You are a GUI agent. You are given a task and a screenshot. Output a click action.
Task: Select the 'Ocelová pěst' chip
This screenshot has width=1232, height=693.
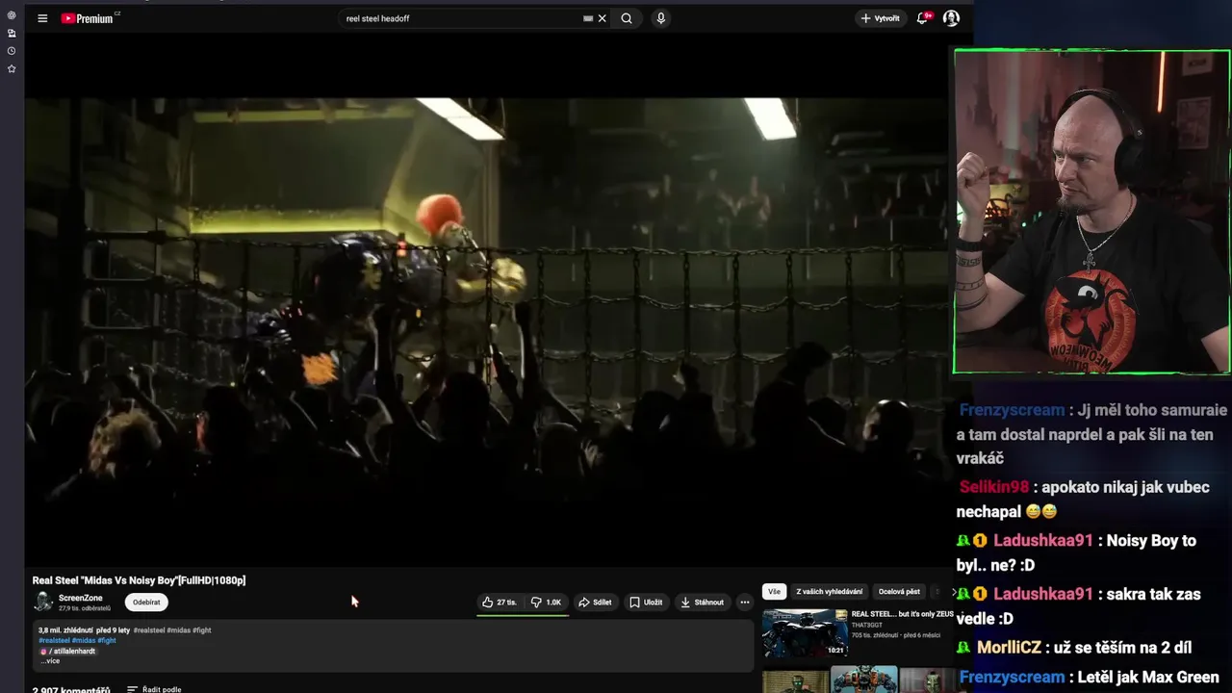coord(899,591)
